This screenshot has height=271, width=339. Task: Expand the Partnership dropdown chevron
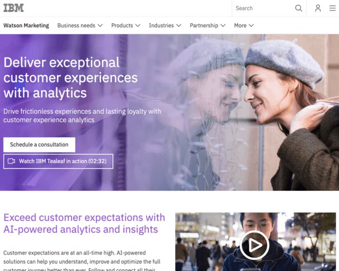point(223,26)
